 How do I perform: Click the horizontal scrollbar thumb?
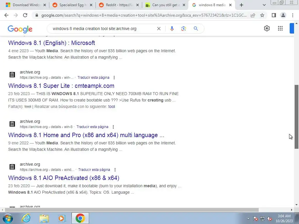[x=132, y=210]
